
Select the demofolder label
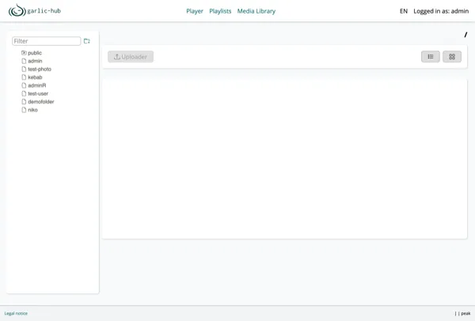41,102
